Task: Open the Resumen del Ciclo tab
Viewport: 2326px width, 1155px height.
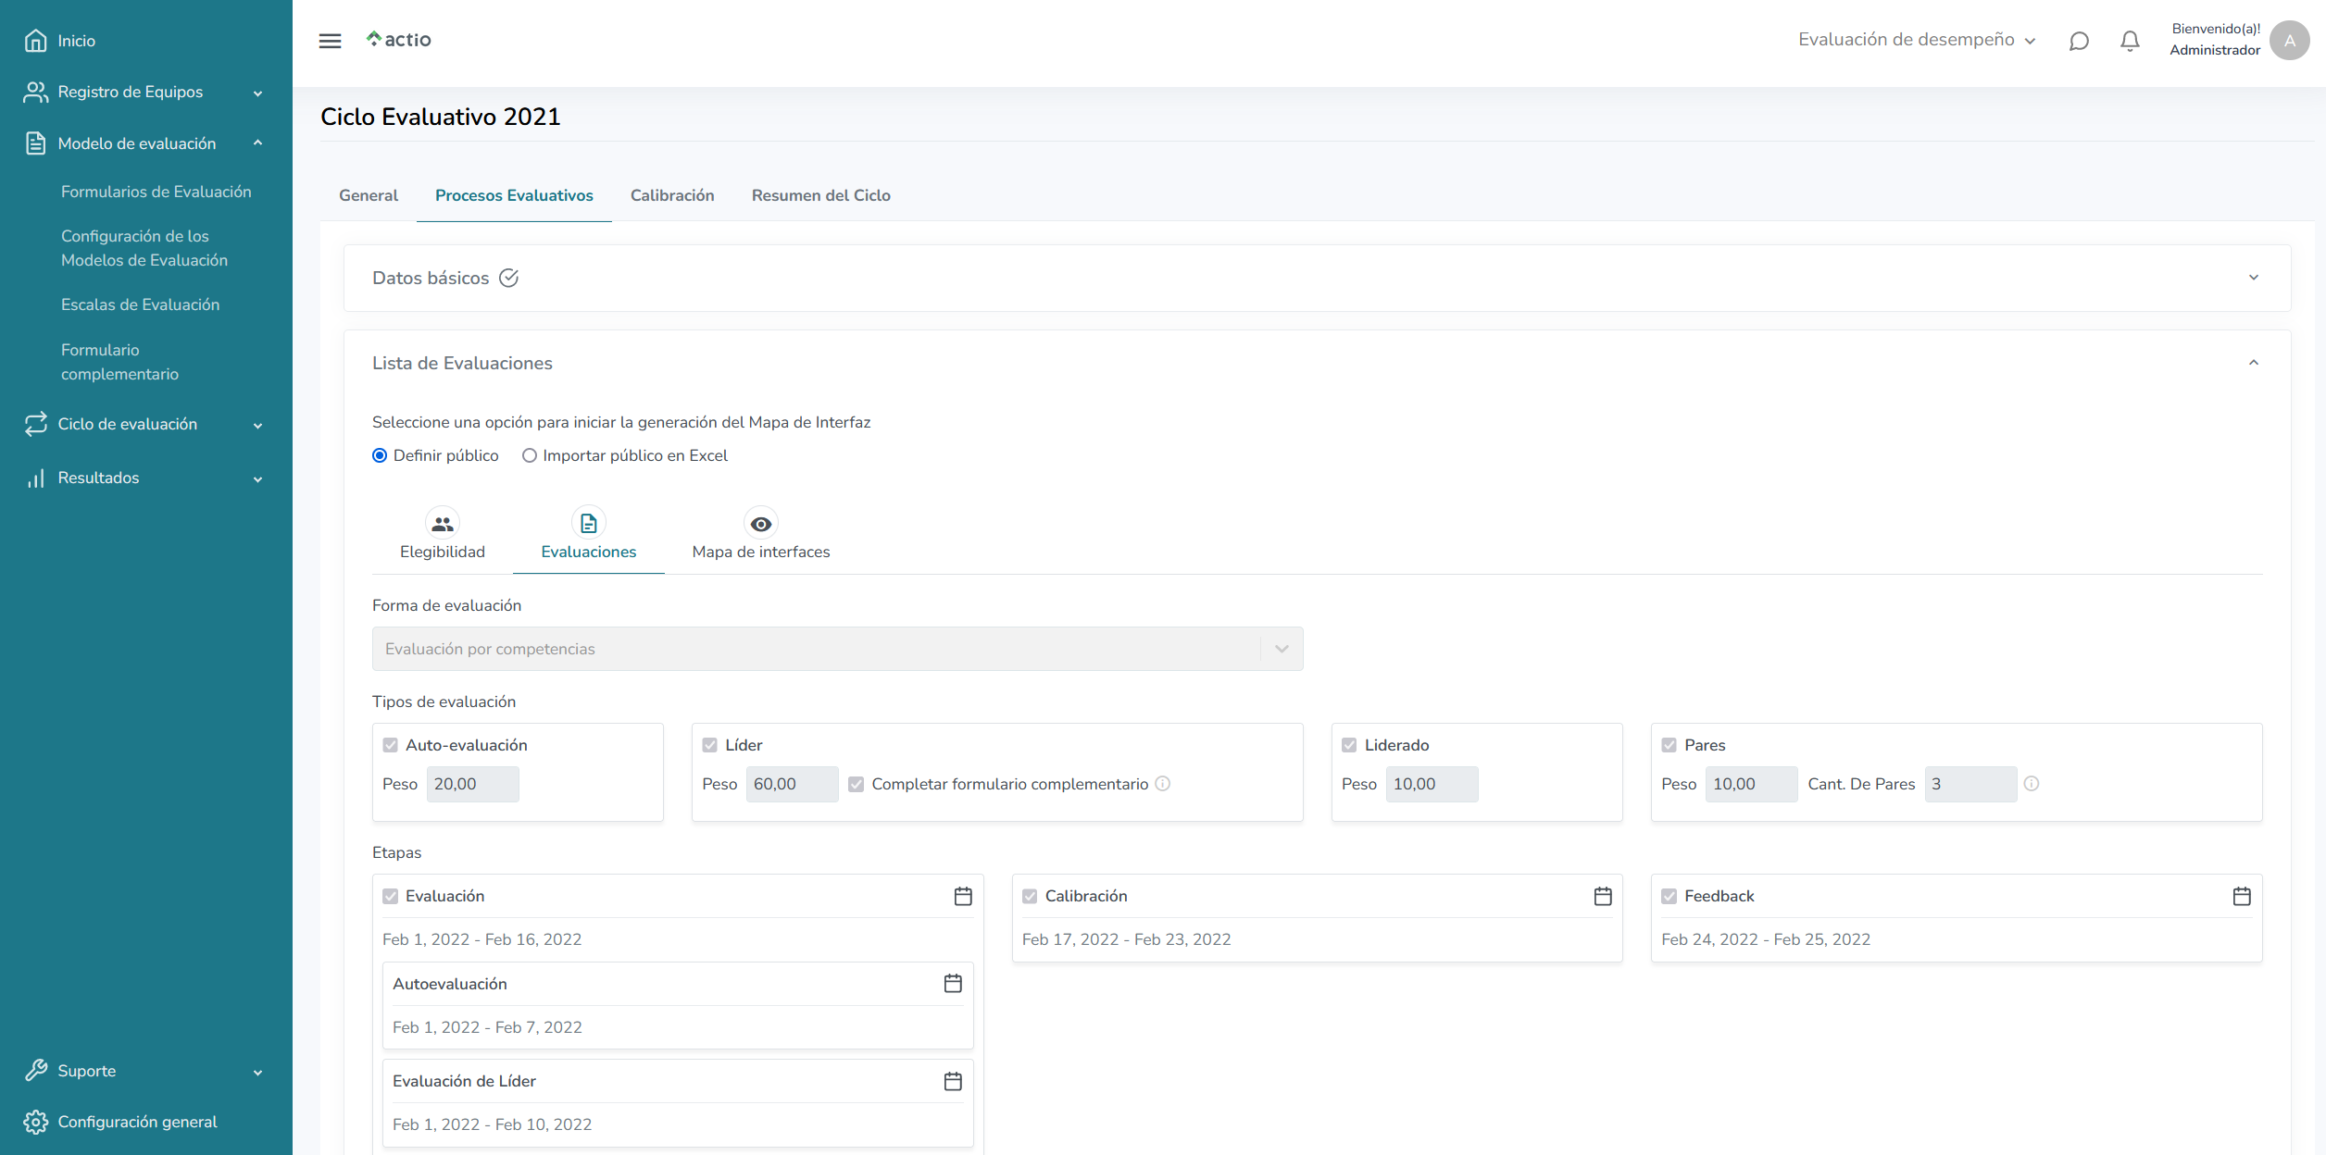Action: coord(820,195)
